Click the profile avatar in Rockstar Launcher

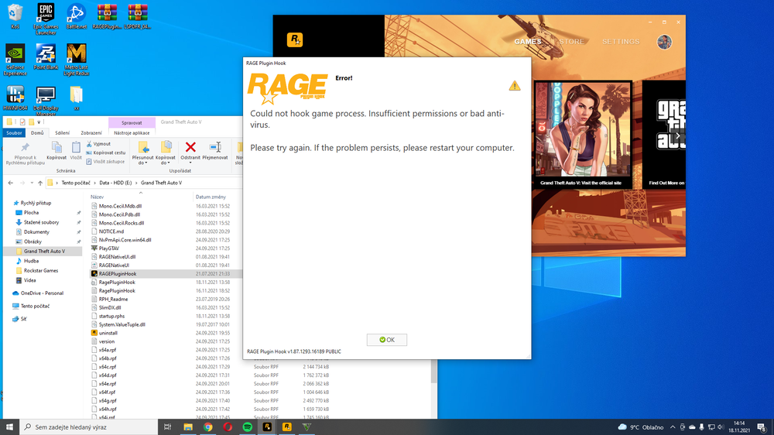(664, 42)
